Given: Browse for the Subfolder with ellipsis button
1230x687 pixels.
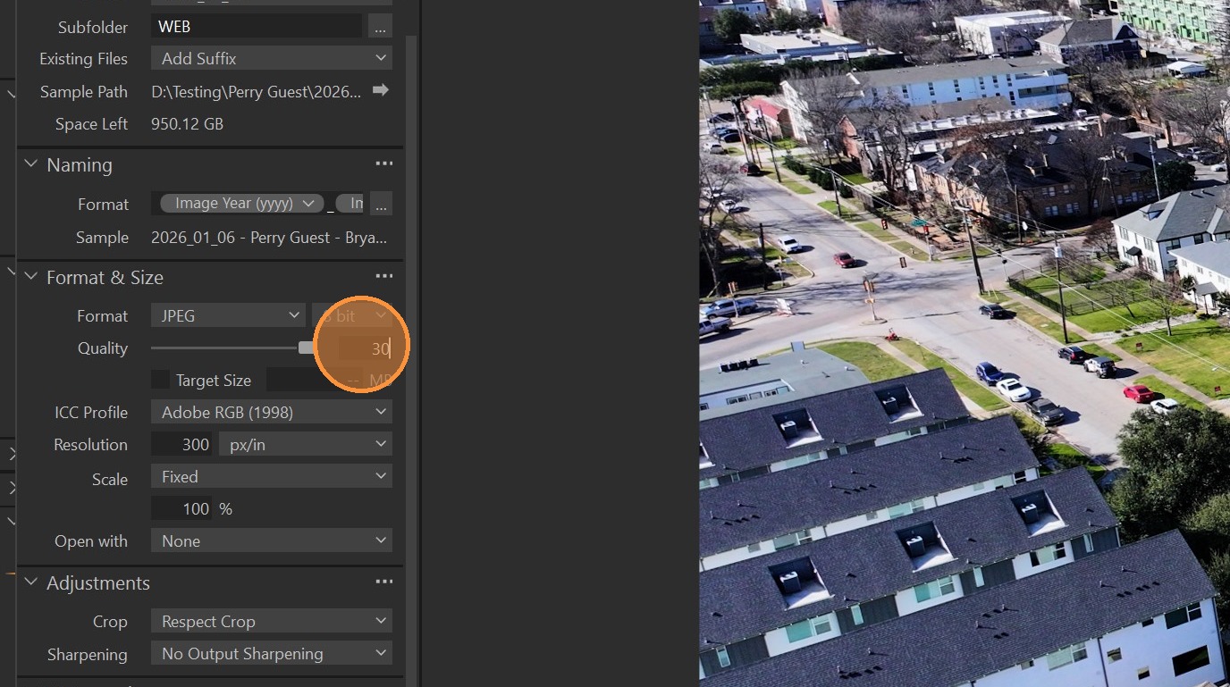Looking at the screenshot, I should pyautogui.click(x=381, y=27).
